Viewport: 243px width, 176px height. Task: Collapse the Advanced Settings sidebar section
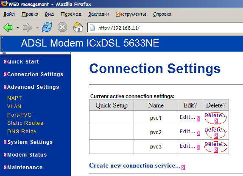[33, 87]
